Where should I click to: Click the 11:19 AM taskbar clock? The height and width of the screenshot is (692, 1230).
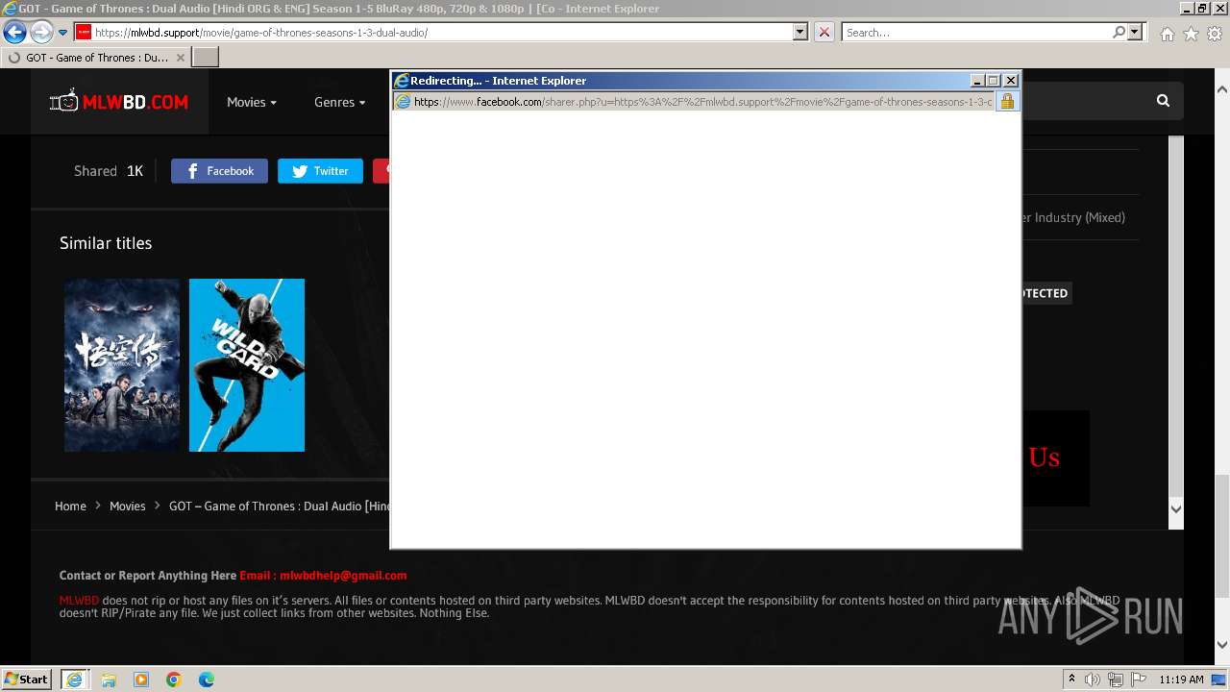(1181, 680)
